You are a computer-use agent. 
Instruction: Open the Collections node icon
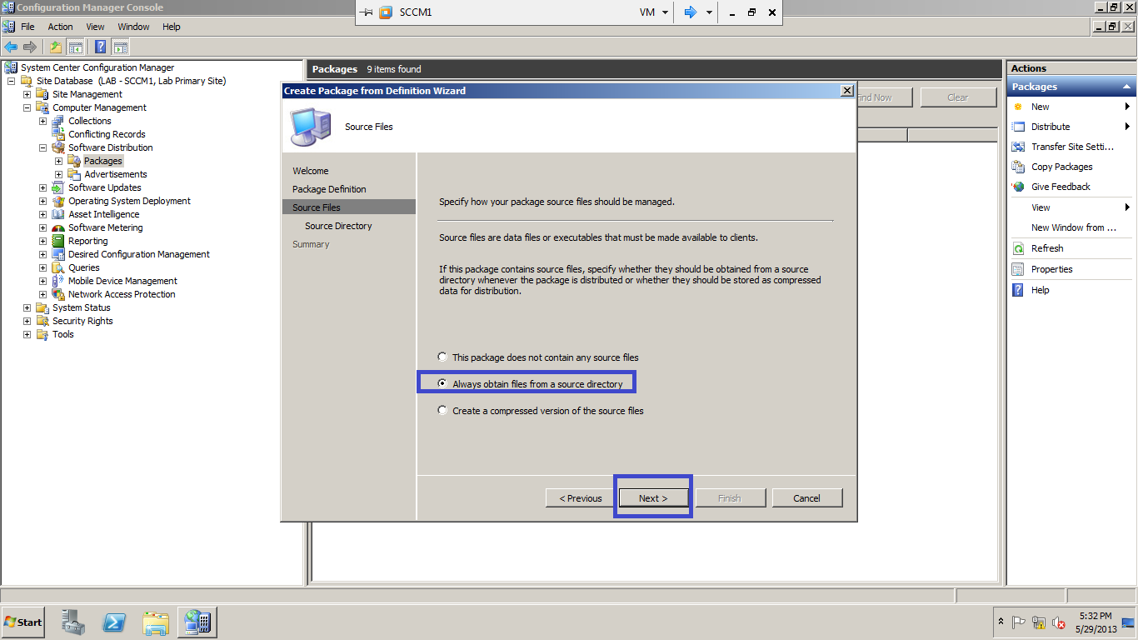click(58, 121)
